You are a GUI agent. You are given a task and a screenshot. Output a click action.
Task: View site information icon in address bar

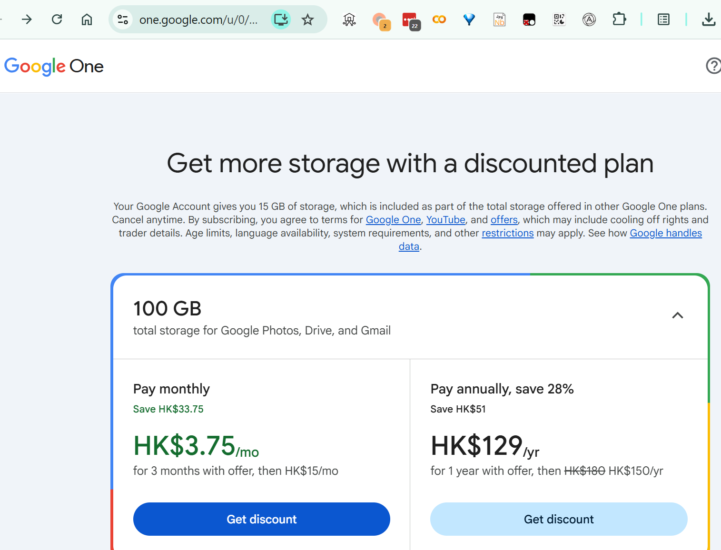tap(123, 20)
